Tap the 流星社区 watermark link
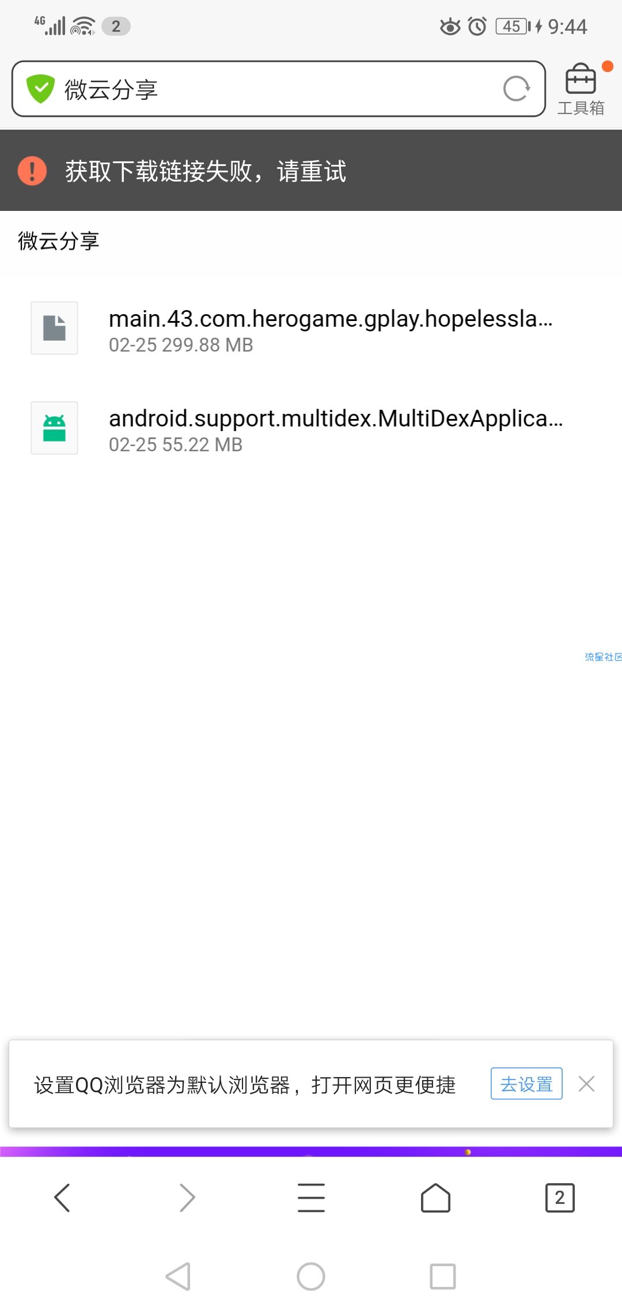The height and width of the screenshot is (1314, 622). (x=603, y=657)
